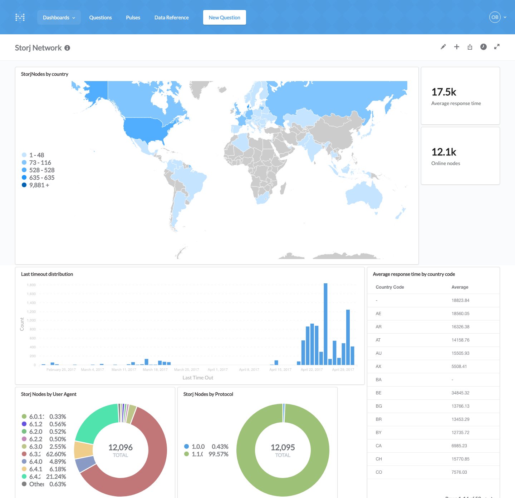Click the February 25, 2017 axis label
This screenshot has width=515, height=498.
click(61, 370)
